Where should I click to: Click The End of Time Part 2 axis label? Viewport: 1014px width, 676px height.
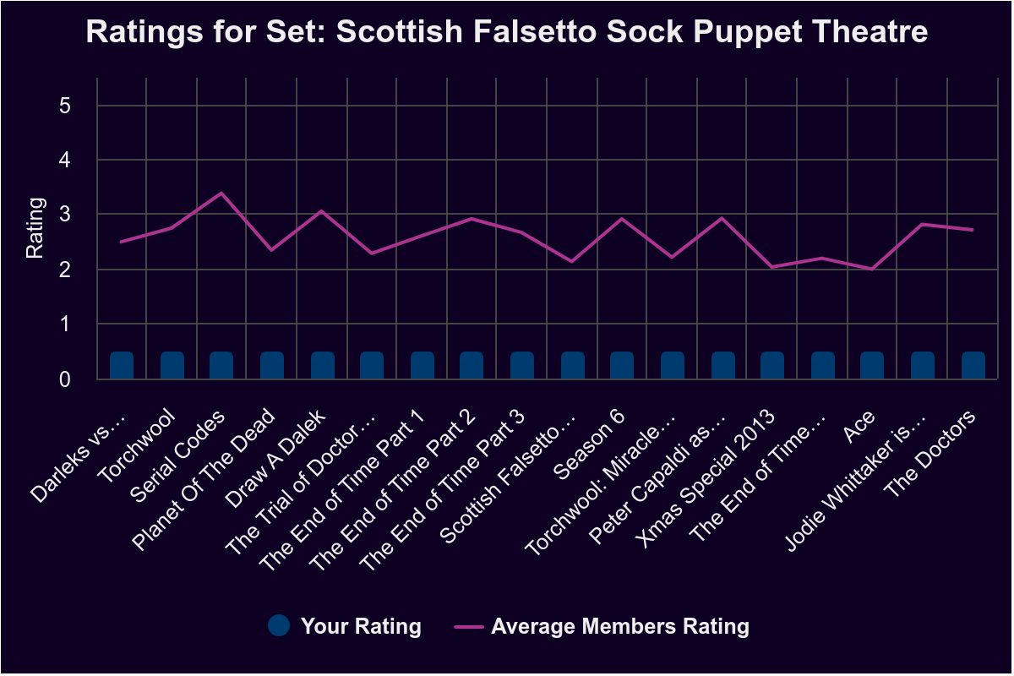[395, 487]
